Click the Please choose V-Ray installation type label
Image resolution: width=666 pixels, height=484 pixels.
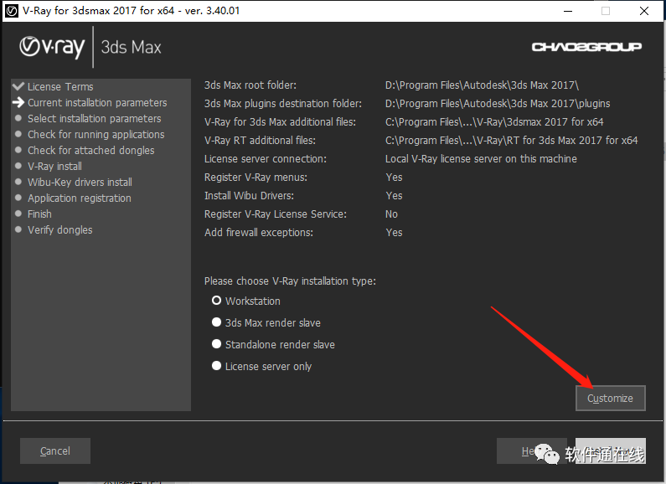(290, 281)
